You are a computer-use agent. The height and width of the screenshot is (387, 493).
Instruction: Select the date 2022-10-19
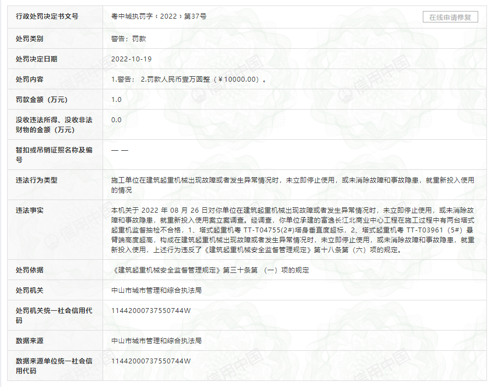tap(132, 59)
